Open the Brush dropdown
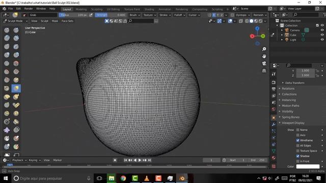The image size is (326, 183). tap(134, 15)
